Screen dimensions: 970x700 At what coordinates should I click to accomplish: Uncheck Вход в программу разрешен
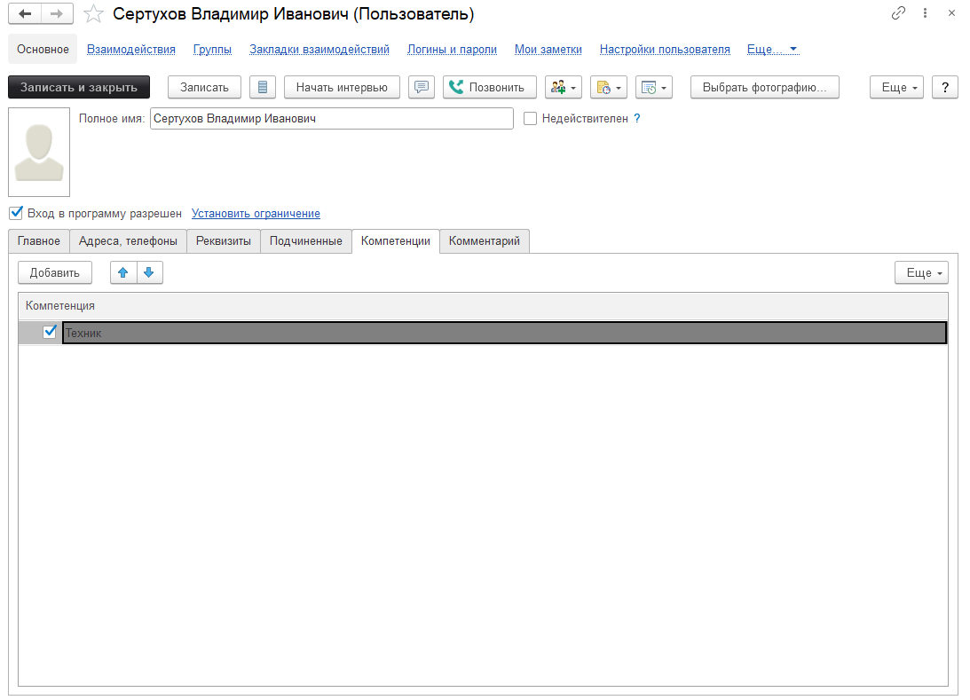(16, 213)
